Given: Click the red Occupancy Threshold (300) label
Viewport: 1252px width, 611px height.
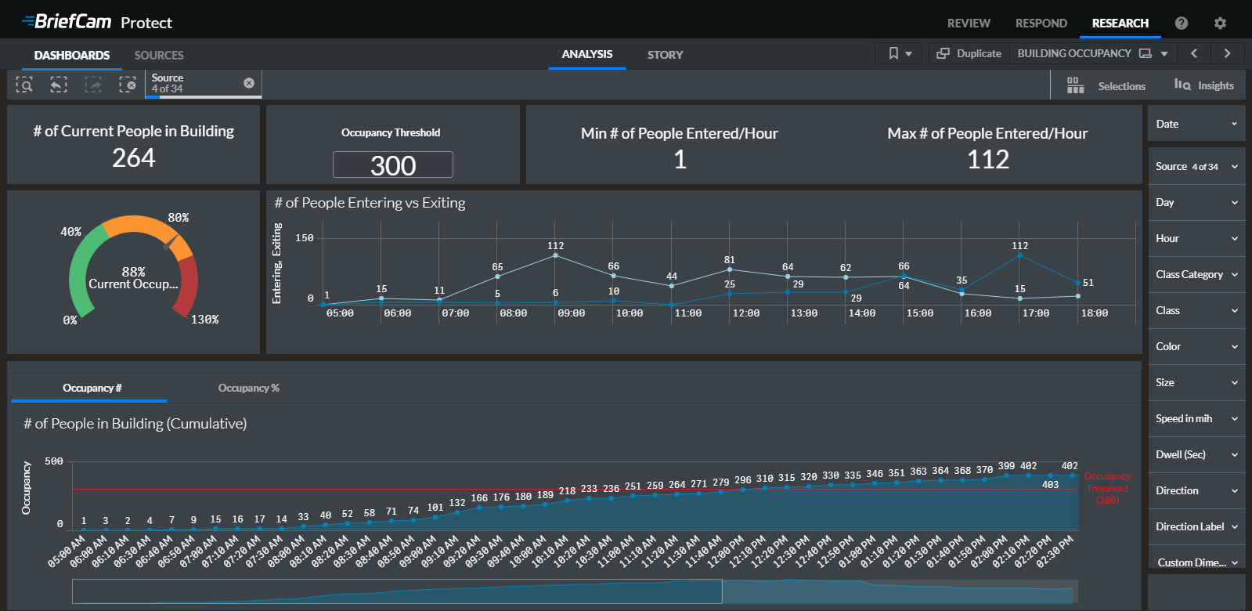Looking at the screenshot, I should click(x=1107, y=488).
